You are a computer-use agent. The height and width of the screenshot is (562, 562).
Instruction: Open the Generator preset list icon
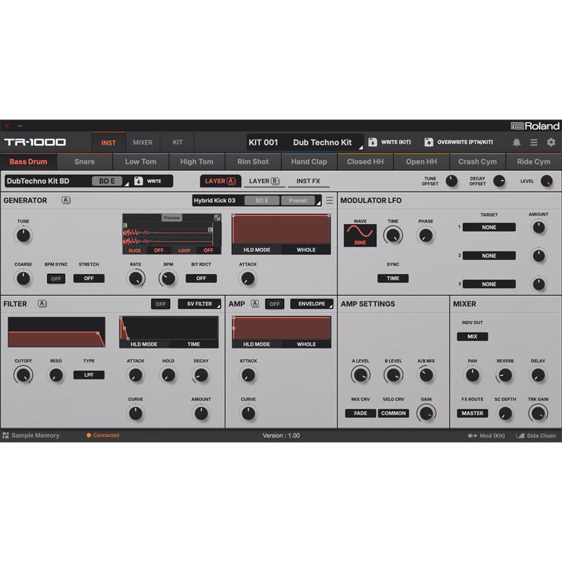click(x=329, y=200)
